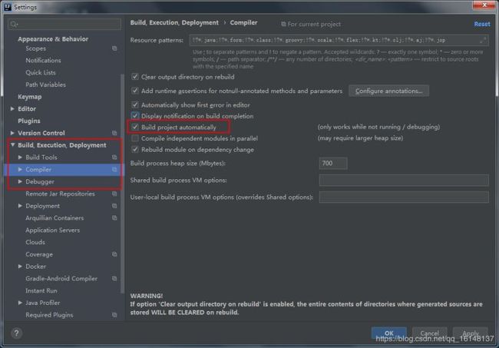Click the project-level icon beside Deployment
The image size is (499, 348).
pyautogui.click(x=114, y=206)
